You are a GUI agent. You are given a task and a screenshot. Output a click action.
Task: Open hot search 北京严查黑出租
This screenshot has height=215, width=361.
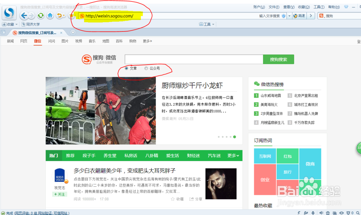coord(306,96)
